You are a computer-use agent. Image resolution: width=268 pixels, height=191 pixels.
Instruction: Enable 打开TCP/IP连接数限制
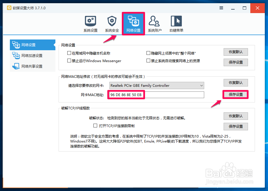coord(95,125)
